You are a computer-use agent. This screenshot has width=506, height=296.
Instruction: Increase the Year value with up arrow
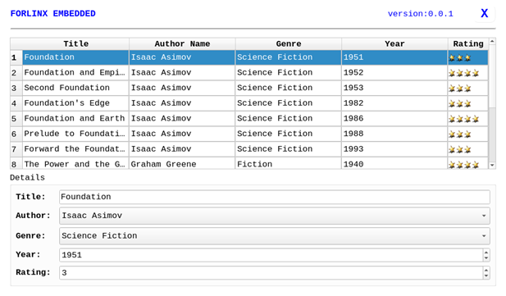[486, 252]
